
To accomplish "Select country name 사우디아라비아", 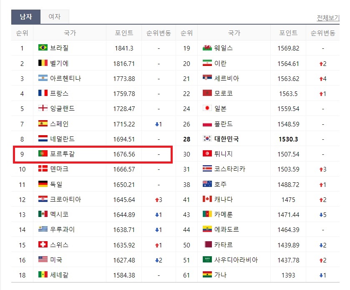I will (236, 260).
